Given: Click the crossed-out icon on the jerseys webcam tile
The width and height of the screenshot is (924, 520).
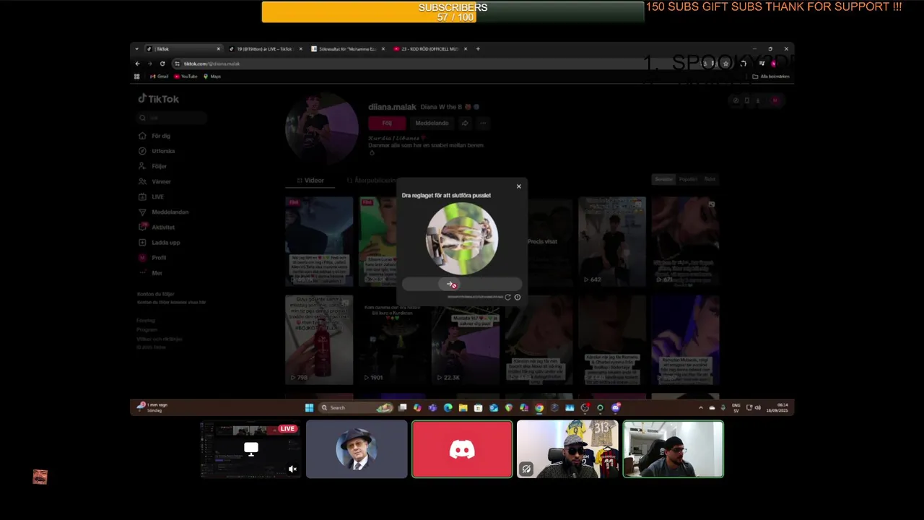Looking at the screenshot, I should coord(526,469).
